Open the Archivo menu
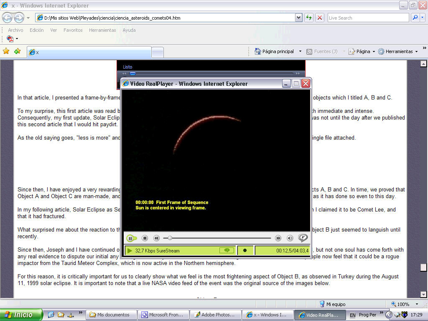Screen dimensions: 428x321 tap(15, 30)
